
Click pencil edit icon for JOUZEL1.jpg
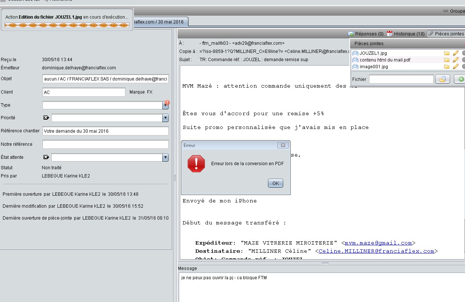[456, 53]
